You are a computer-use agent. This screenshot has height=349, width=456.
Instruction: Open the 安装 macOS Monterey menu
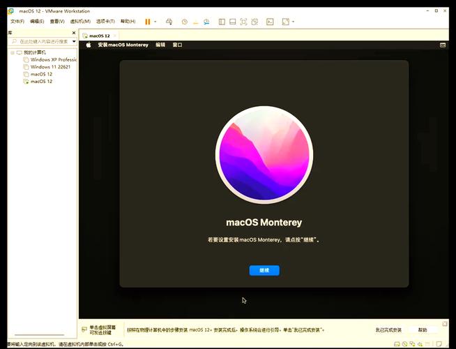(123, 45)
